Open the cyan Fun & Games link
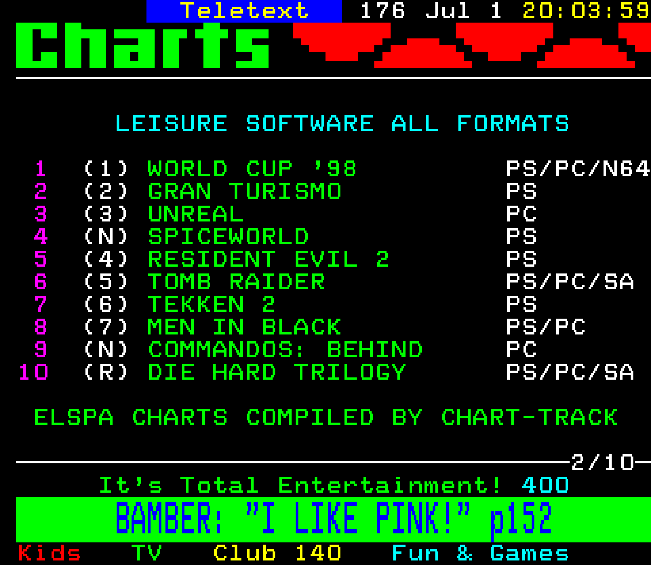651x565 pixels. (481, 553)
